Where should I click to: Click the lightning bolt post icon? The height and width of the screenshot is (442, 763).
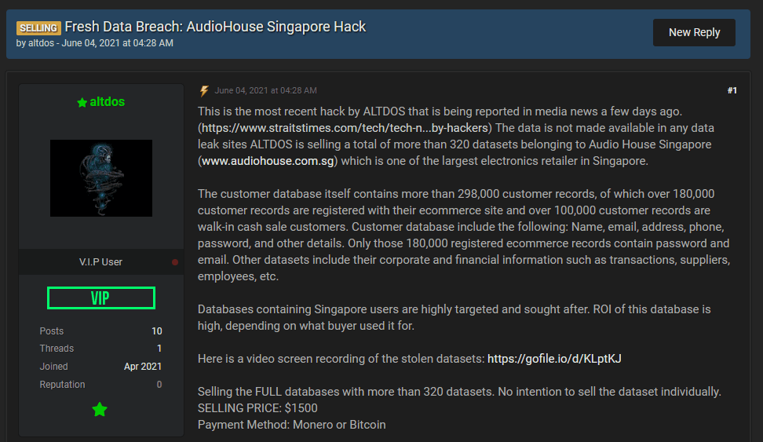204,90
